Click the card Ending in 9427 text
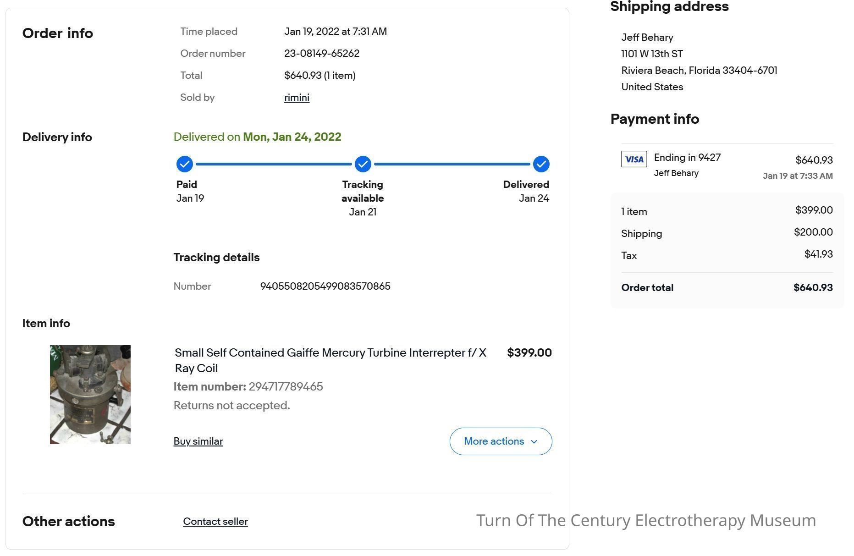Screen dimensions: 854x556 click(687, 158)
